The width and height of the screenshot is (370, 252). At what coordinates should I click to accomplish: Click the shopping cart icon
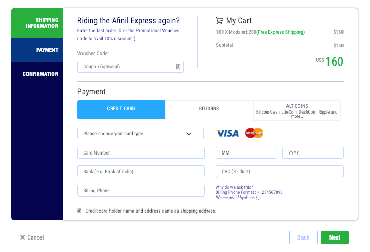pos(220,21)
